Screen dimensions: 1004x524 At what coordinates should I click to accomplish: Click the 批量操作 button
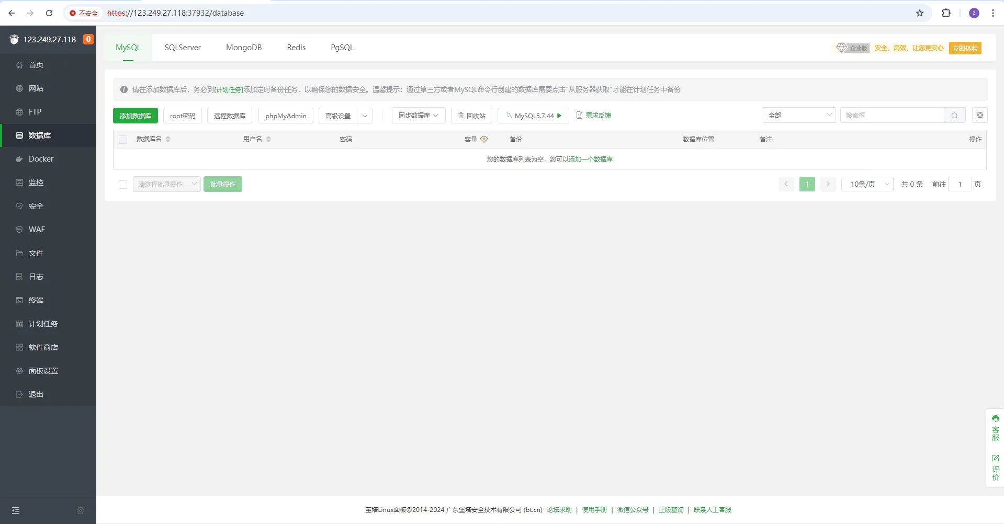pyautogui.click(x=223, y=184)
